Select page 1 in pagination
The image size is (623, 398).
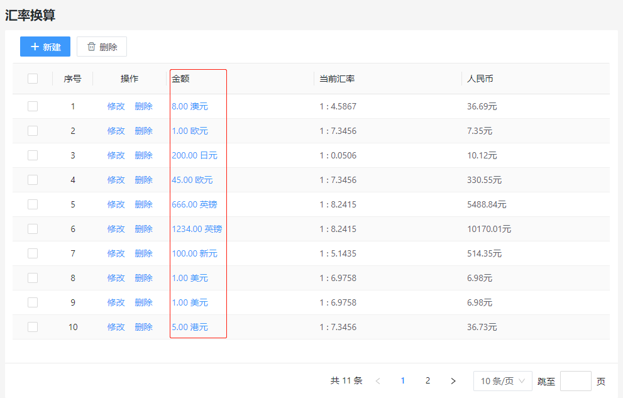(403, 381)
